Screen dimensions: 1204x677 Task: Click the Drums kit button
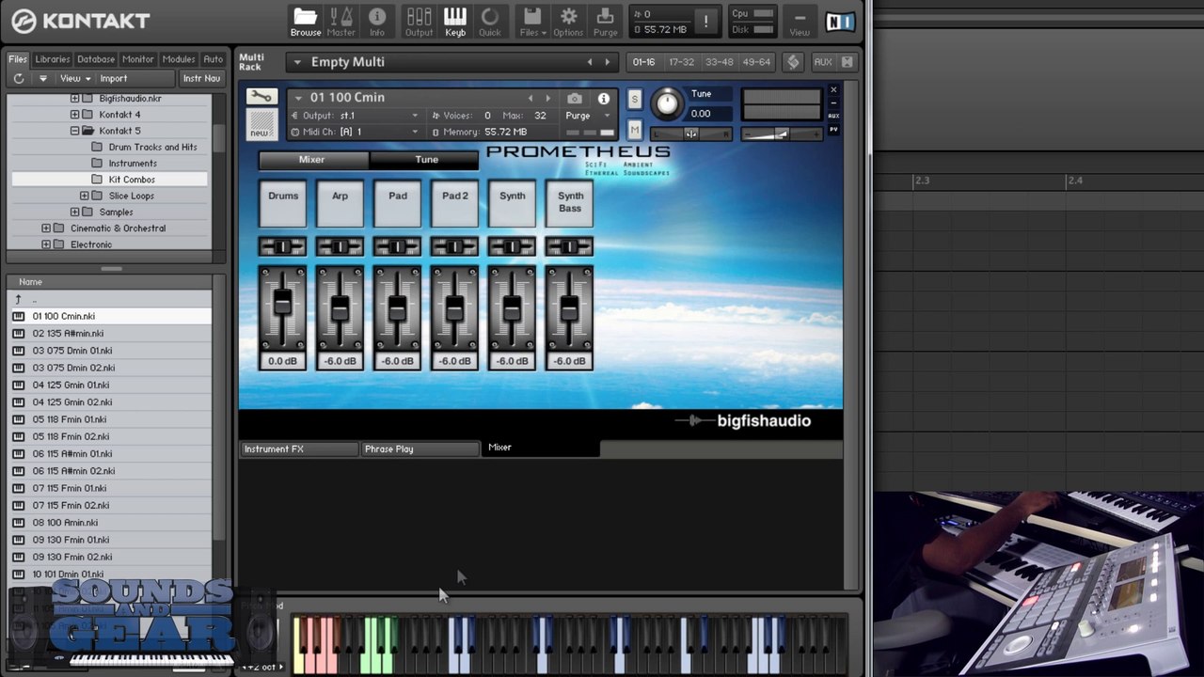282,202
